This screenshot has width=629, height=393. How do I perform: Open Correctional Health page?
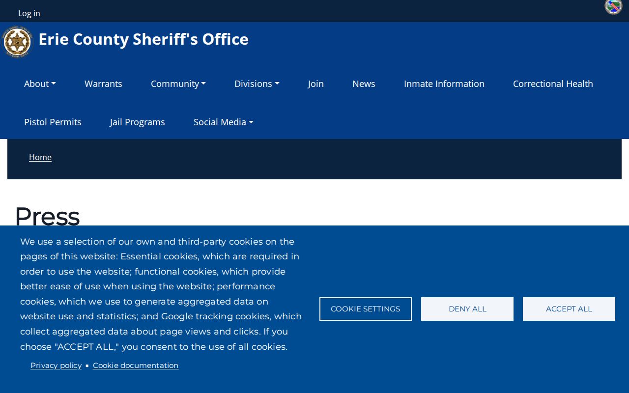pyautogui.click(x=553, y=84)
